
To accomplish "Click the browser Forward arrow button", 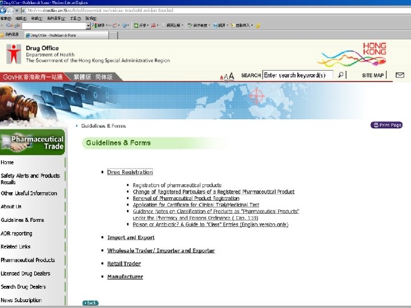I will tap(10, 11).
